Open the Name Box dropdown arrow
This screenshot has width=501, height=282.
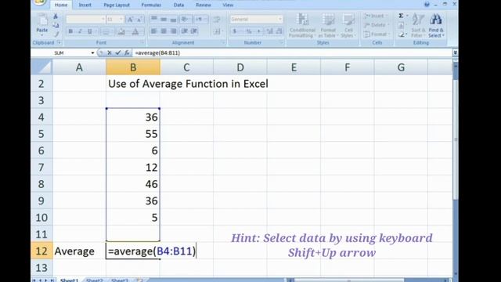(x=92, y=52)
